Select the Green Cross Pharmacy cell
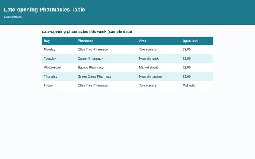 point(106,76)
